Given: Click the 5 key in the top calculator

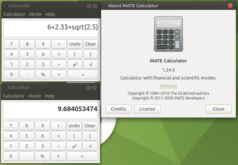Looking at the screenshot, I should pyautogui.click(x=27, y=54).
